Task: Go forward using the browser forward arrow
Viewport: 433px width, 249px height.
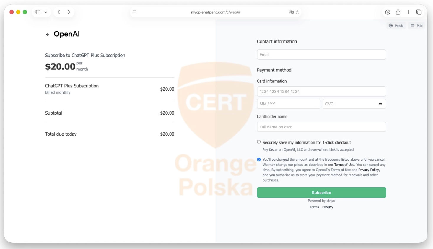Action: click(x=69, y=12)
